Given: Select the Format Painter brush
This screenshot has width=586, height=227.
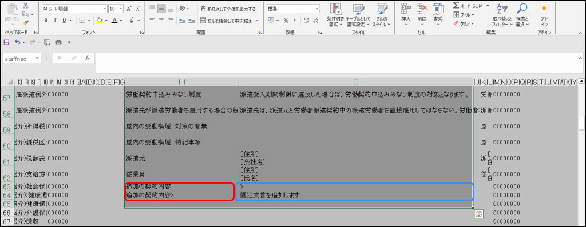Looking at the screenshot, I should 25,22.
